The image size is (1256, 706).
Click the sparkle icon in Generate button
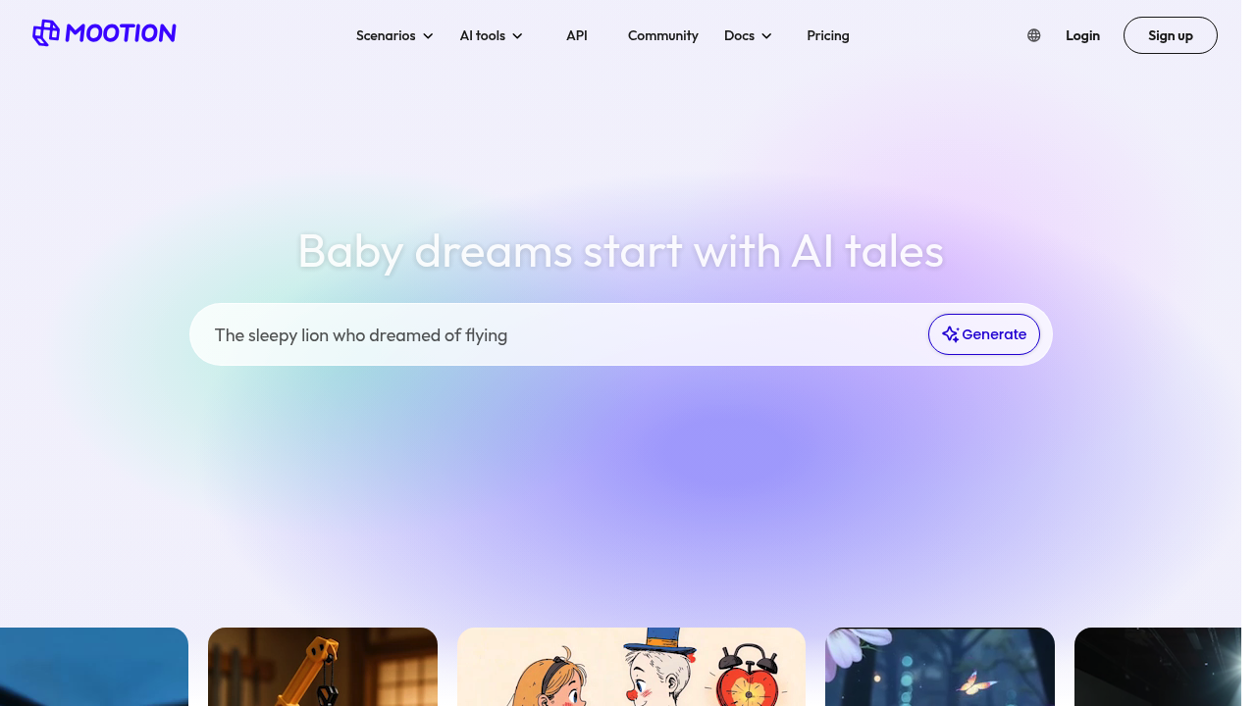950,334
